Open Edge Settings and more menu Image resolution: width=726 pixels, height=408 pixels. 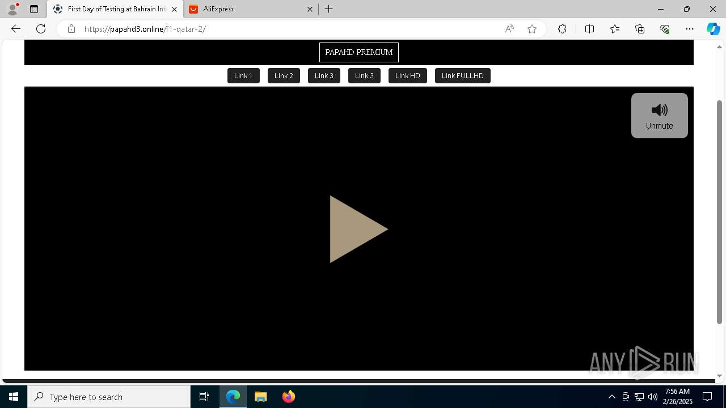point(690,29)
